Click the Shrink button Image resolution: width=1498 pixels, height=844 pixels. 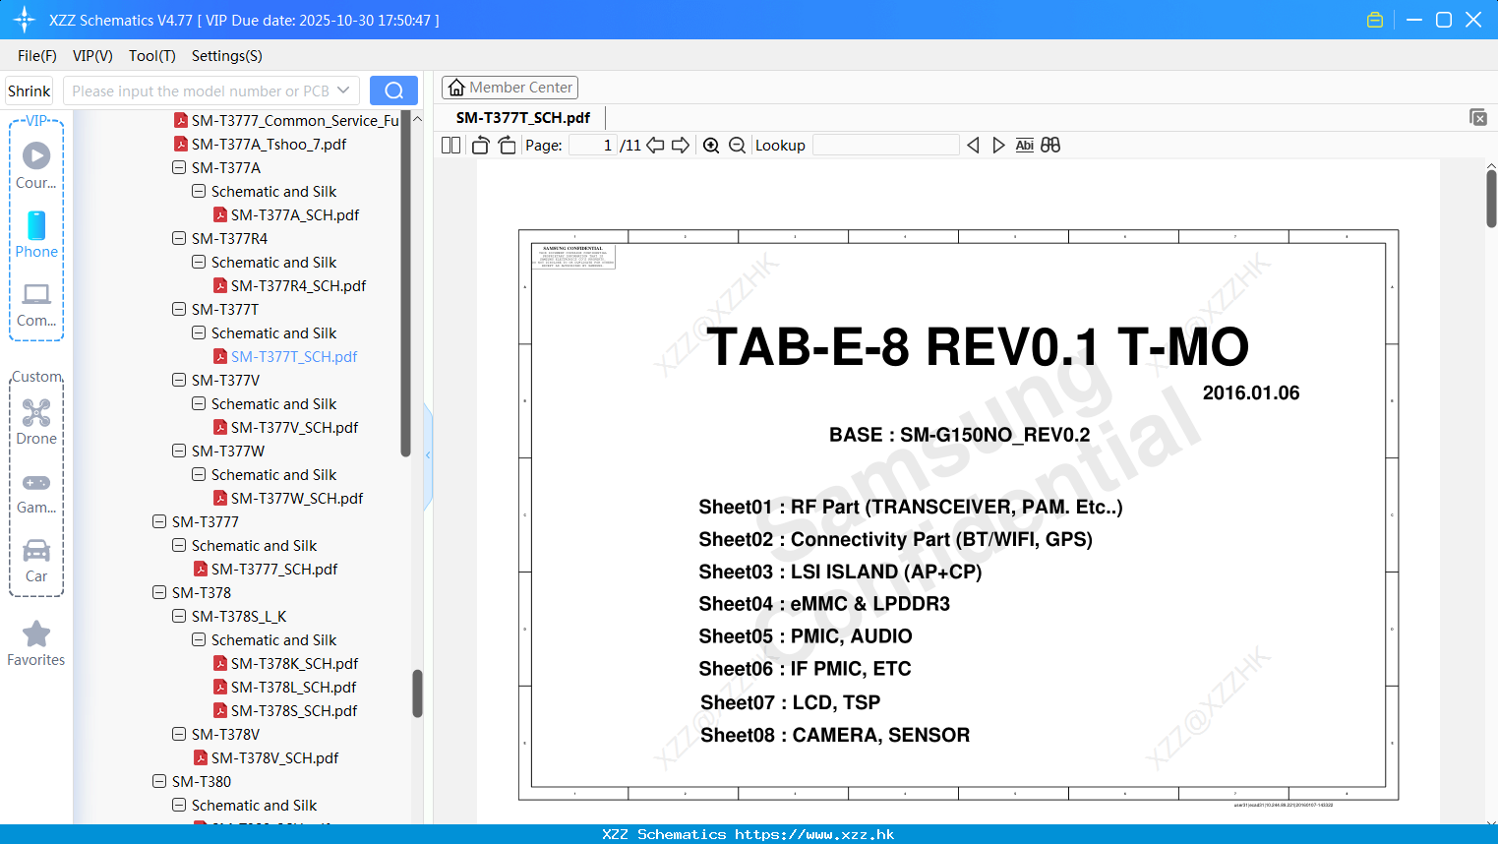29,90
